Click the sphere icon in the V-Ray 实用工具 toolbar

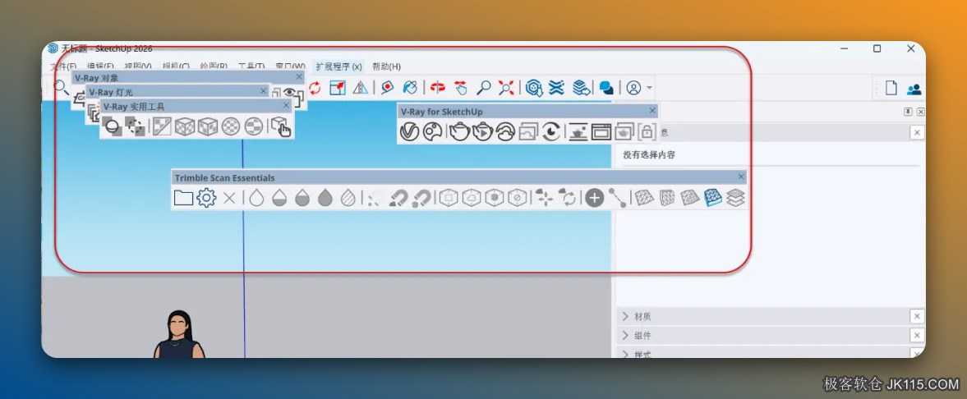click(113, 126)
